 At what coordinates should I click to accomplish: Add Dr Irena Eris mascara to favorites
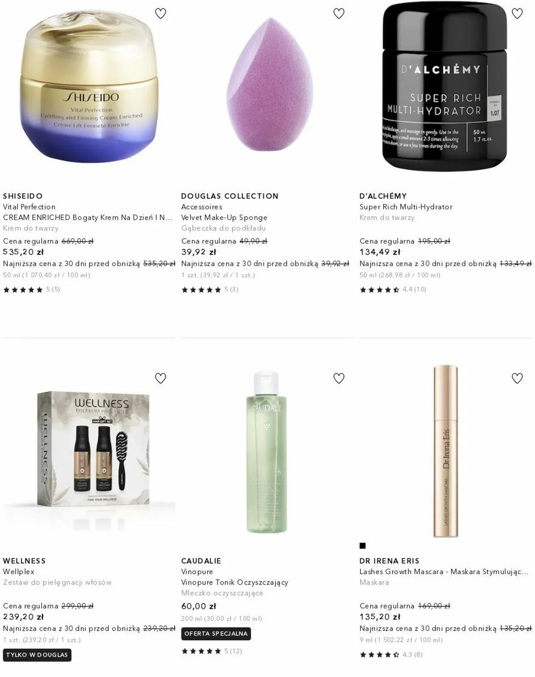517,378
